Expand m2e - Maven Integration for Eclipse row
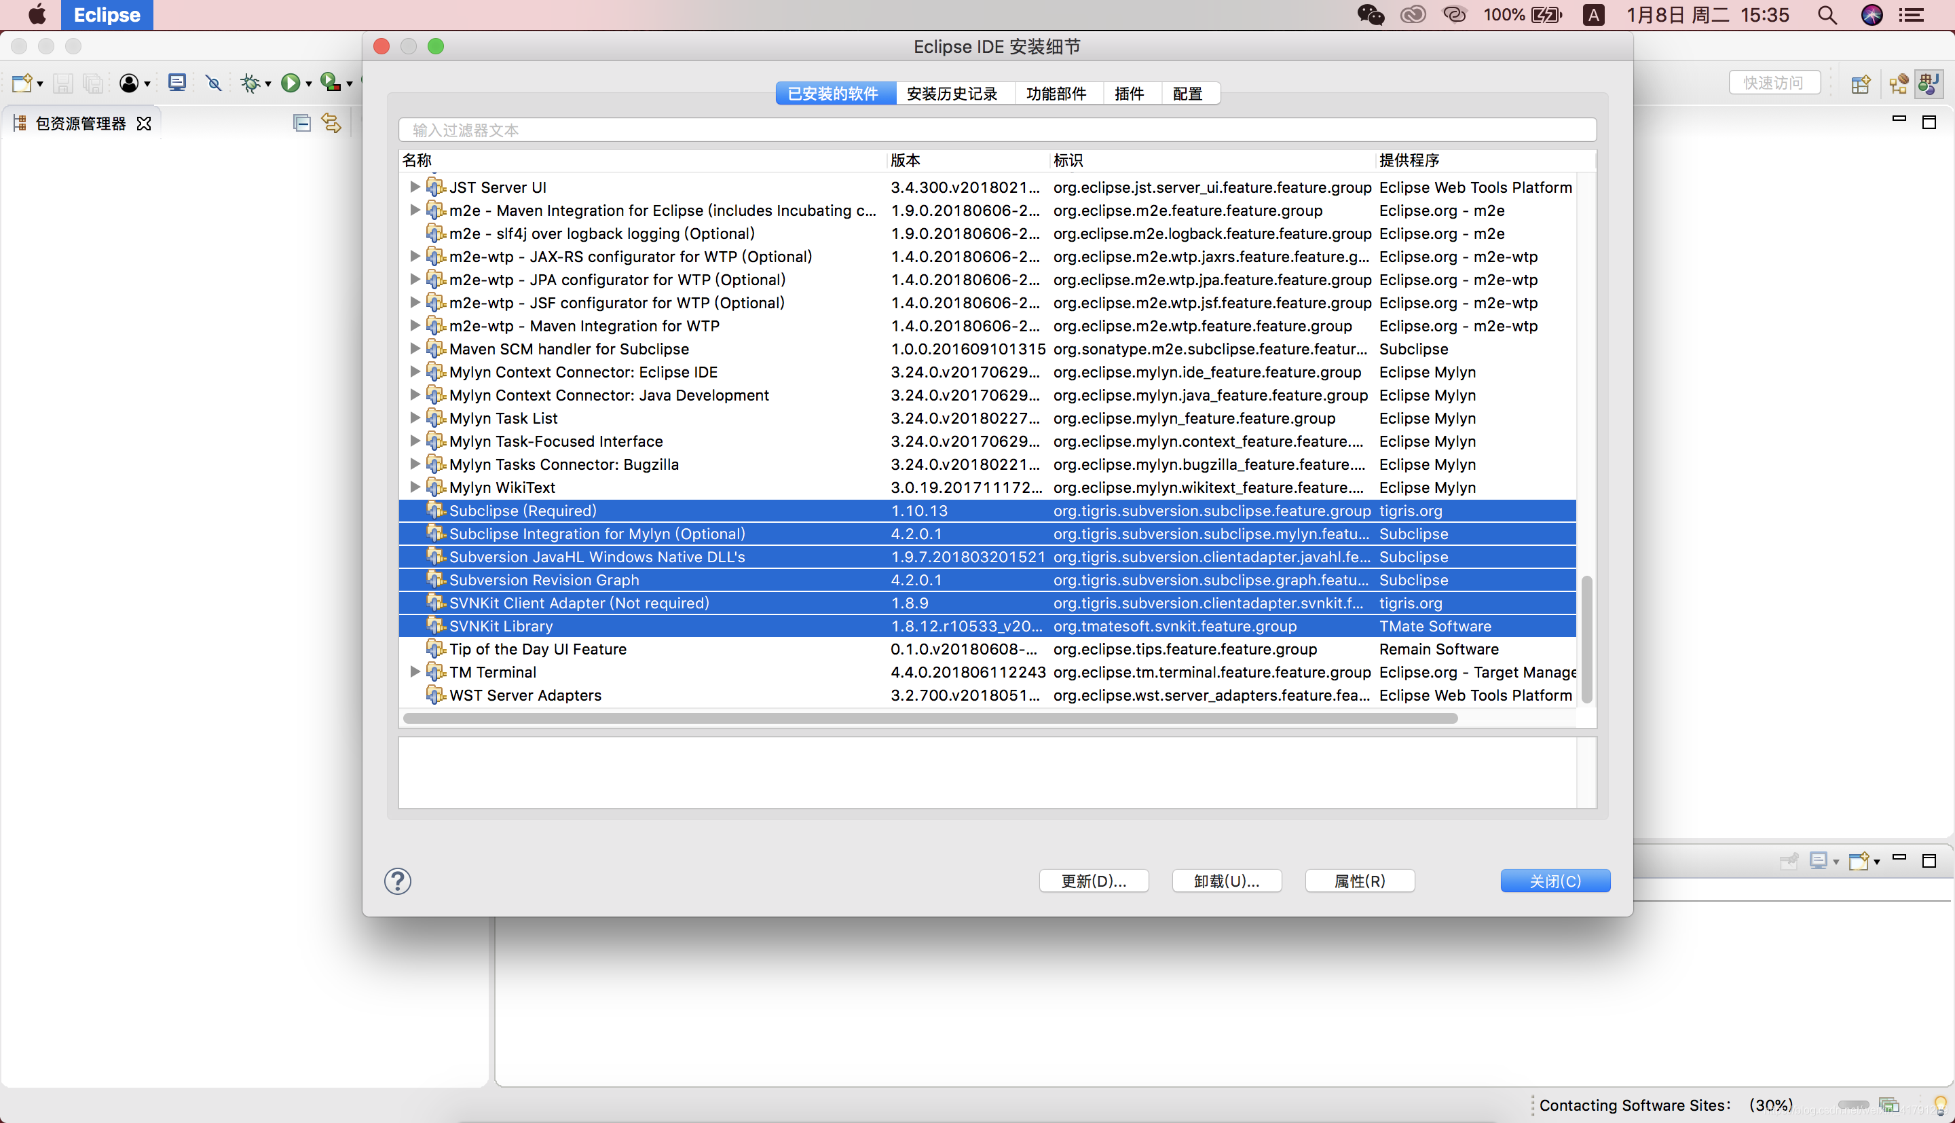1955x1123 pixels. [x=414, y=210]
